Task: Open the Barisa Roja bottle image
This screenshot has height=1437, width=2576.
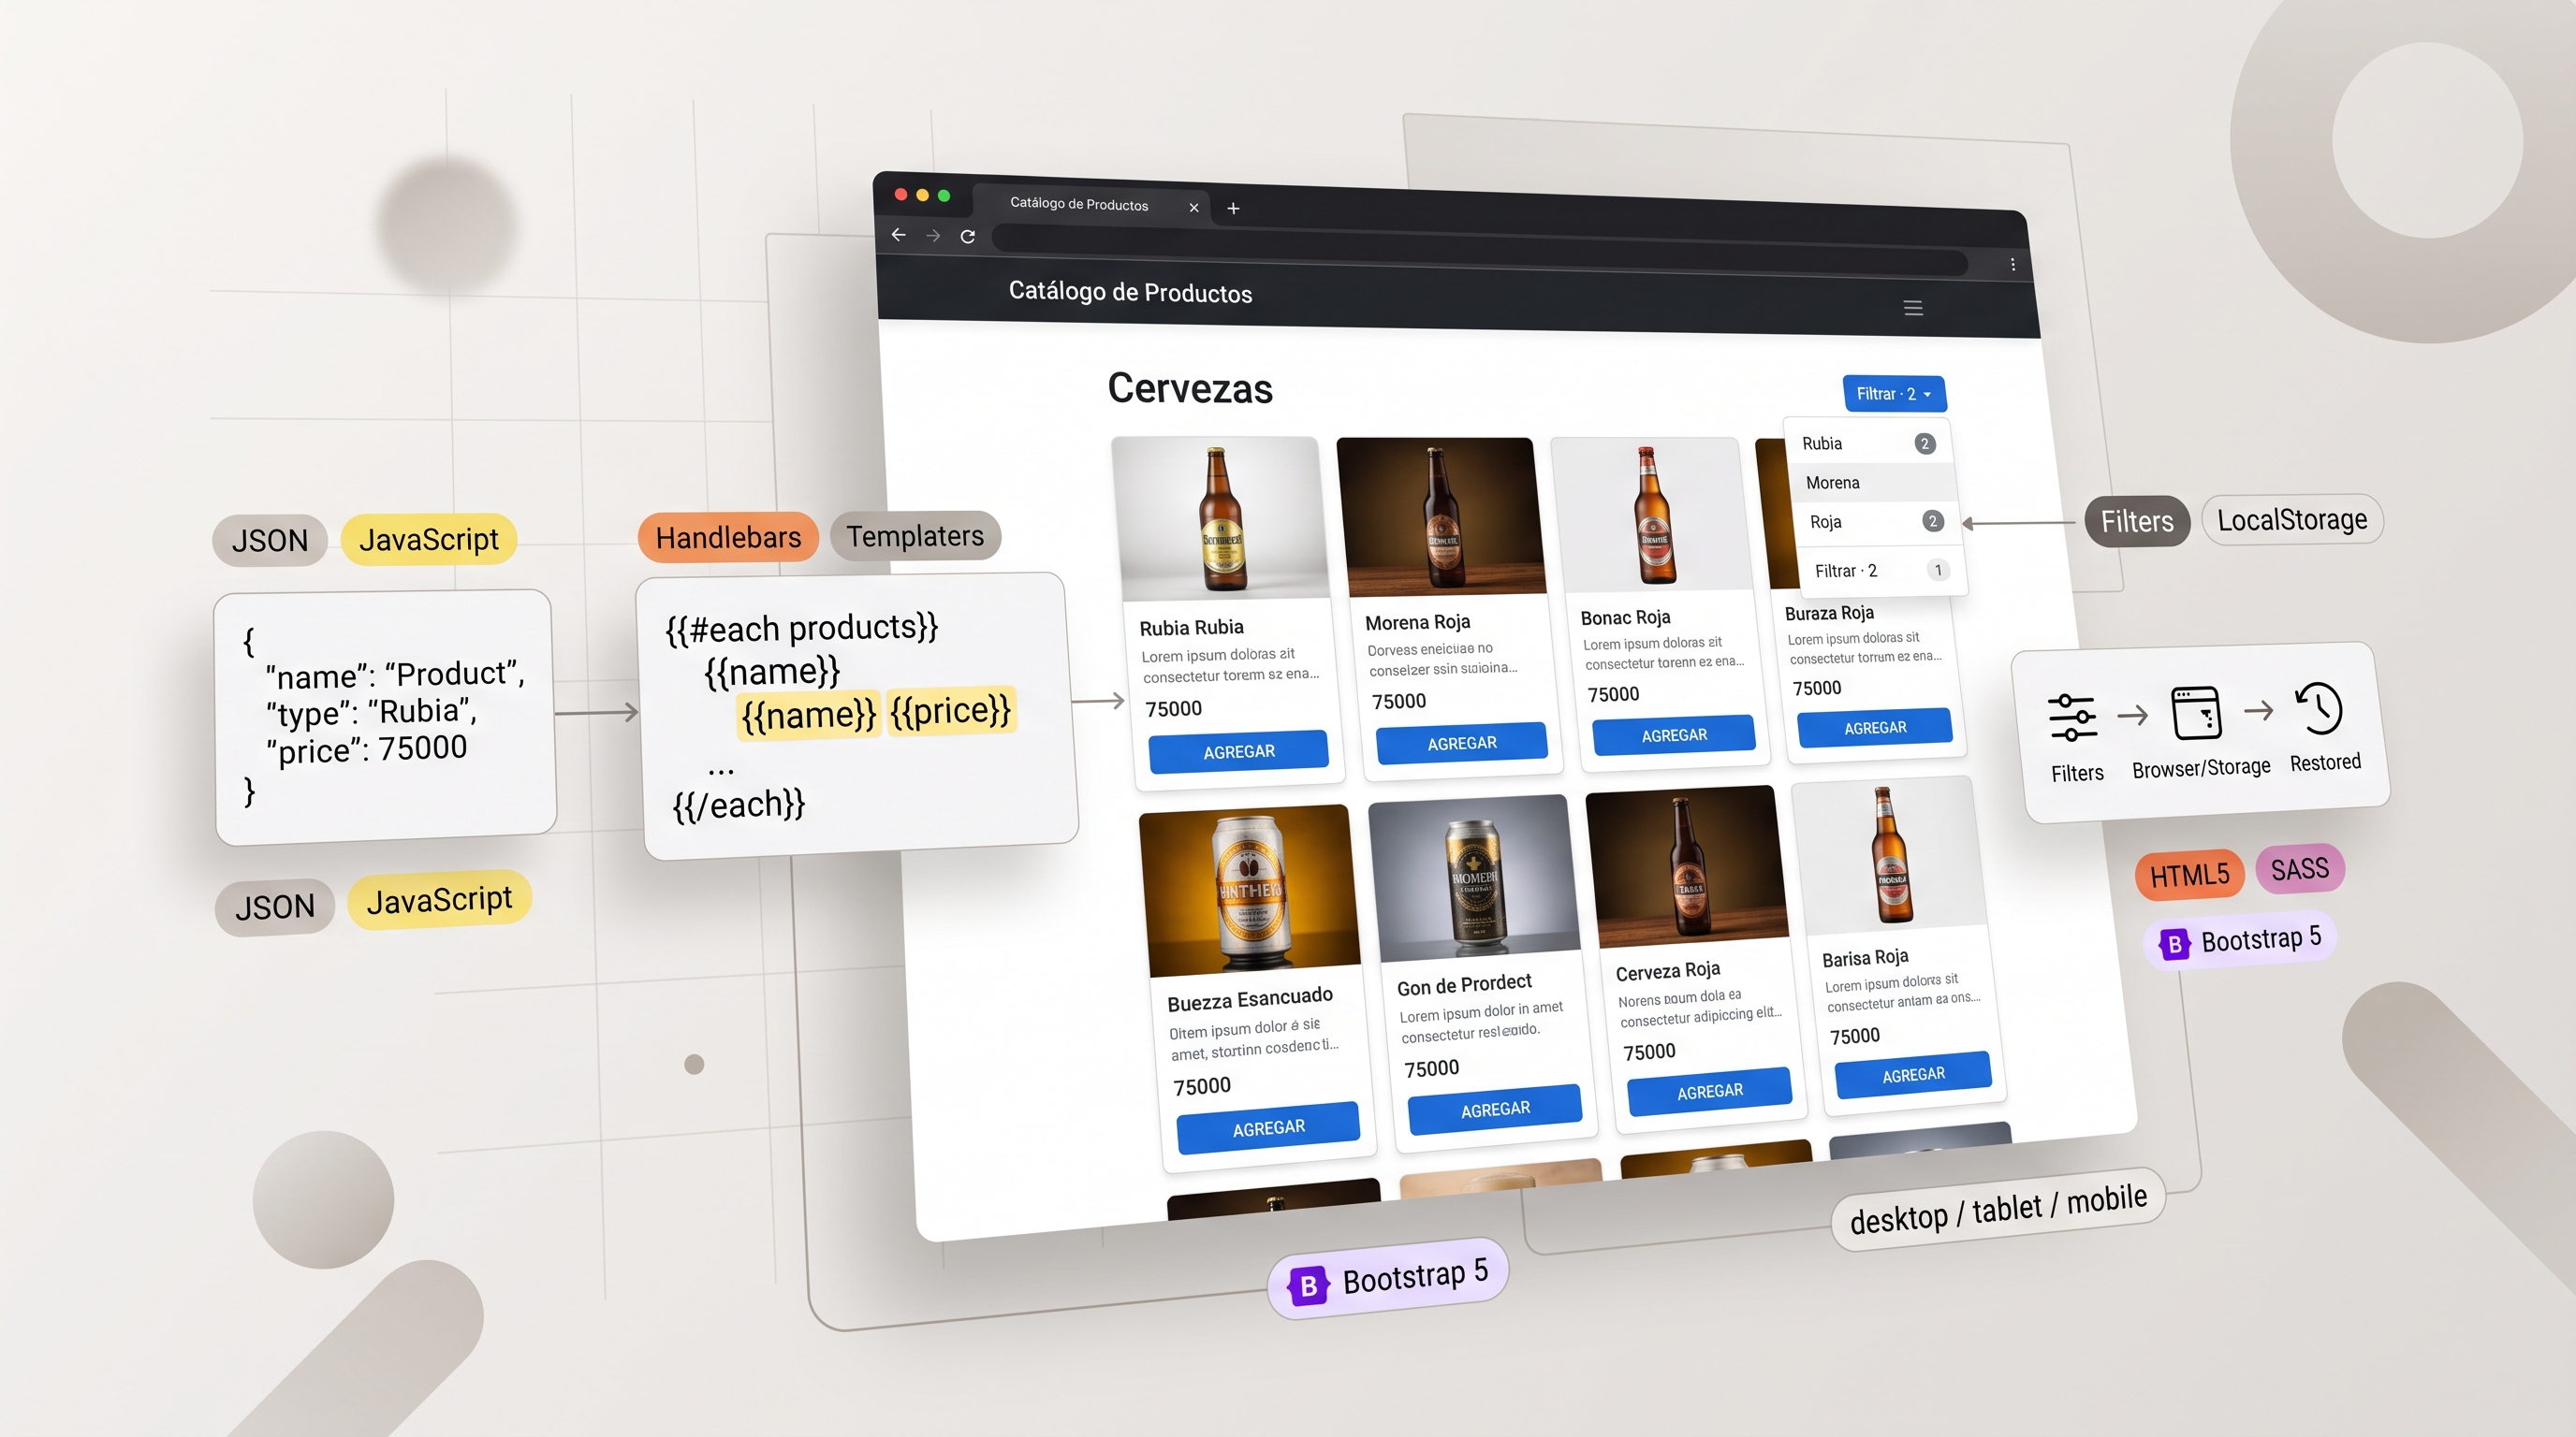Action: click(1889, 854)
